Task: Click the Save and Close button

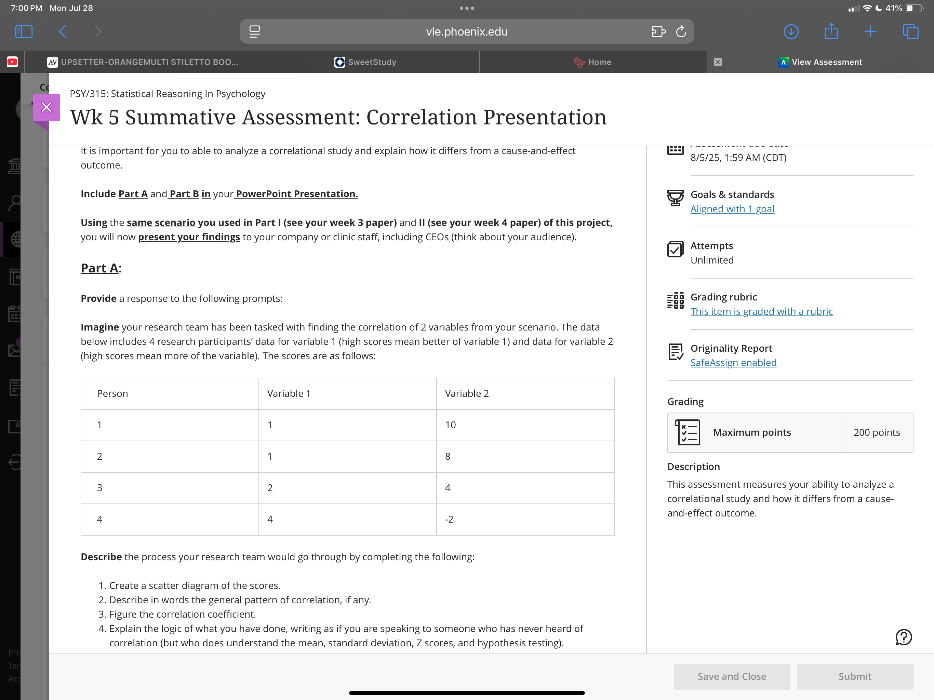Action: pos(732,676)
